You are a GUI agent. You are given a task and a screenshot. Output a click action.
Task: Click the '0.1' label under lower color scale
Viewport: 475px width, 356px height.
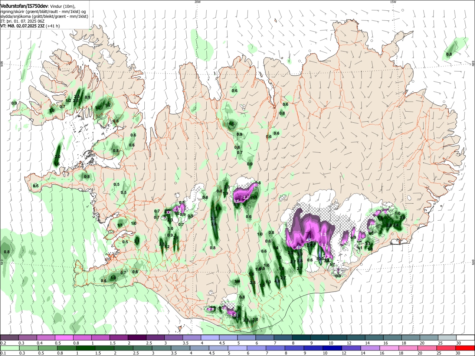point(3,353)
